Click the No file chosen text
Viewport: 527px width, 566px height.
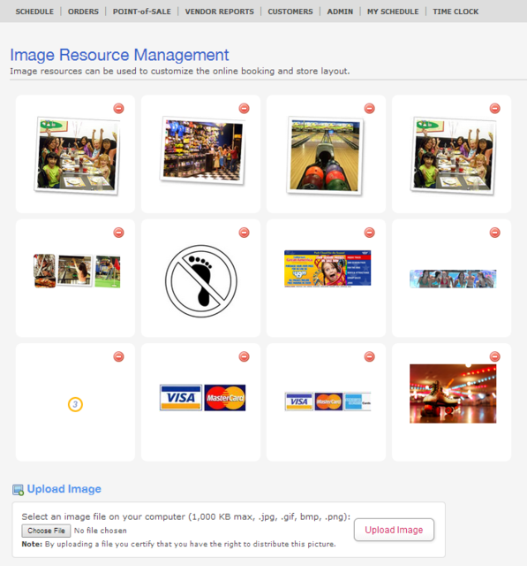[101, 531]
